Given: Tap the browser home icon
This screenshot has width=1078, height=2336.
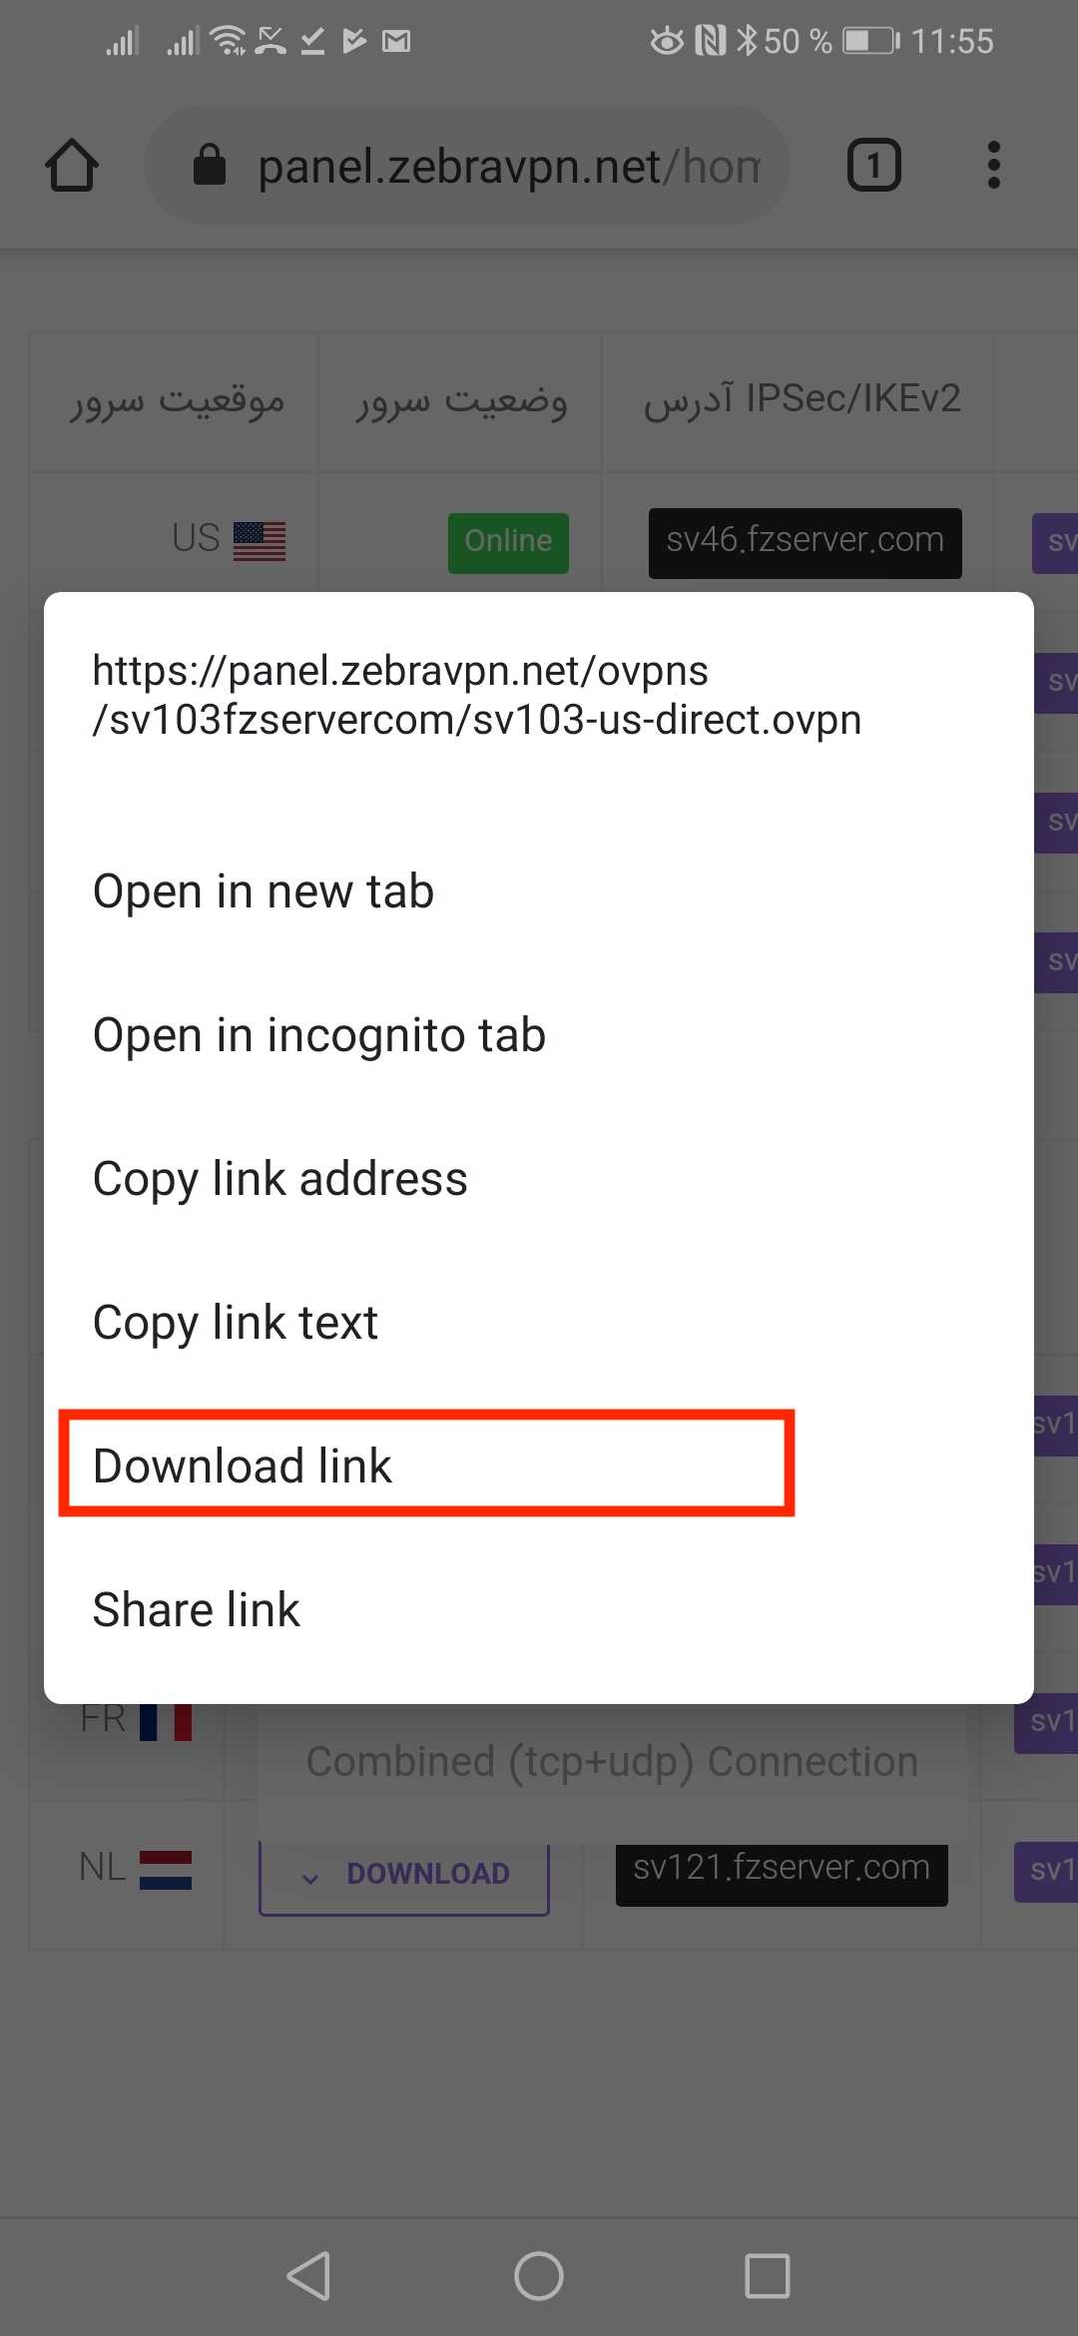Looking at the screenshot, I should [72, 166].
